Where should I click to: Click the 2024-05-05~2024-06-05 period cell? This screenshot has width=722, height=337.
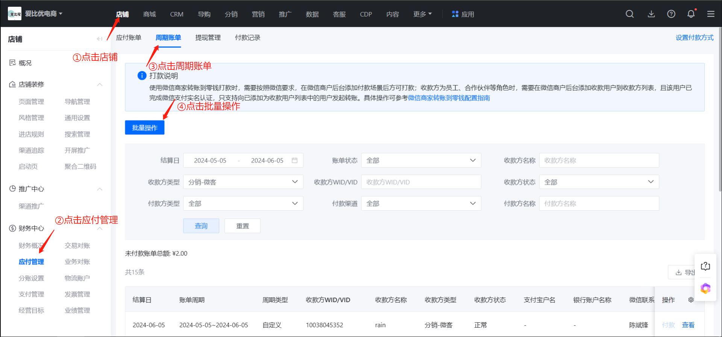point(214,325)
